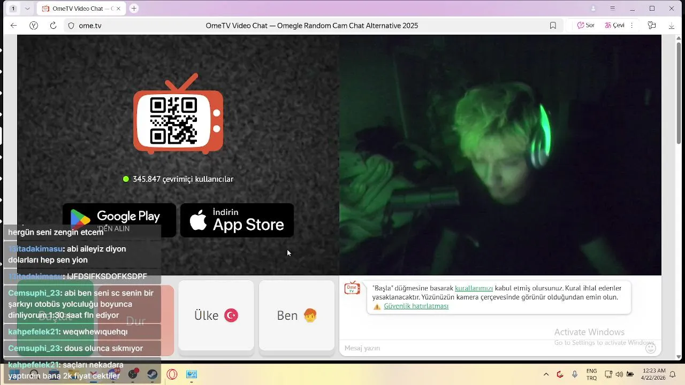Open the extensions icon in toolbar
The width and height of the screenshot is (685, 385).
[x=652, y=26]
